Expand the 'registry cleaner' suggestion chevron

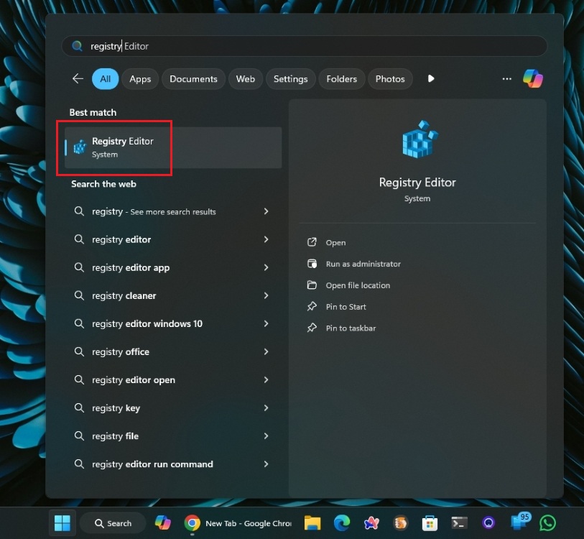[266, 295]
